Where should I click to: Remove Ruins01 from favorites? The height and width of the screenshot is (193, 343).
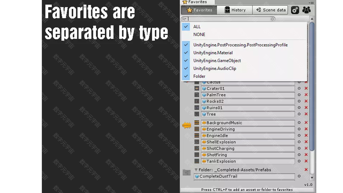tap(306, 108)
